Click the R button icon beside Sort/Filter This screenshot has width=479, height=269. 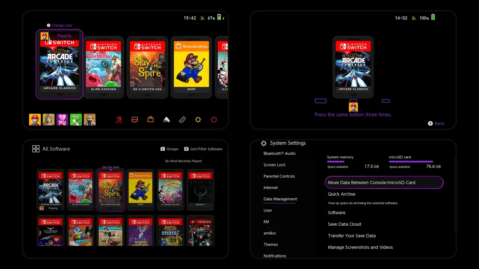click(186, 149)
